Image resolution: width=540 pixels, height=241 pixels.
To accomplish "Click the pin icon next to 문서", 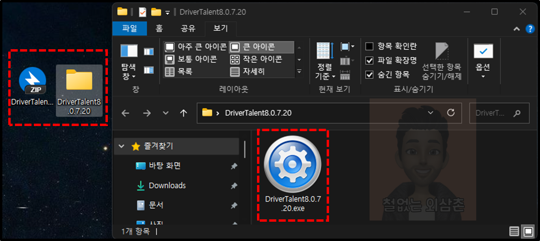I will [x=234, y=206].
